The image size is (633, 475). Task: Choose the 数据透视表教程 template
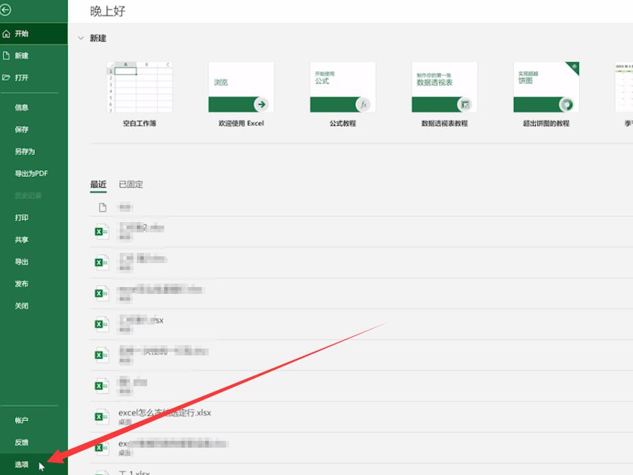(x=445, y=87)
